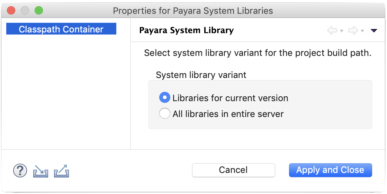The width and height of the screenshot is (387, 194).
Task: Click the Select system library variant description
Action: click(x=258, y=54)
